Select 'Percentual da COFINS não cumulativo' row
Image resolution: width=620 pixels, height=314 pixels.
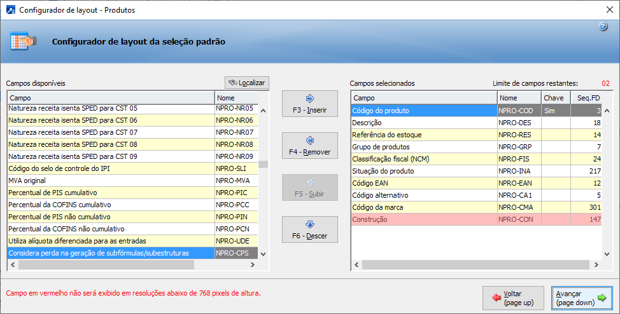click(133, 229)
